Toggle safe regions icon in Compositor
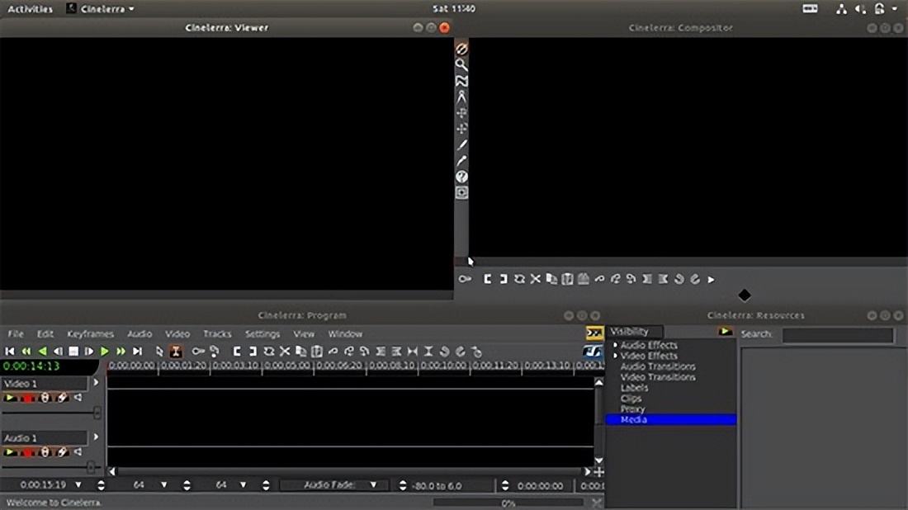This screenshot has width=908, height=510. (461, 193)
